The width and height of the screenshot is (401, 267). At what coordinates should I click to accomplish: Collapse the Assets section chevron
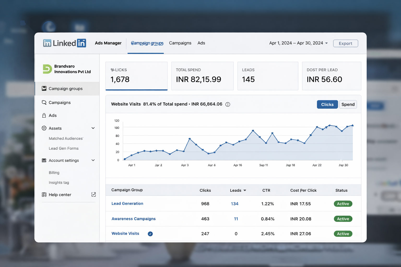click(93, 128)
